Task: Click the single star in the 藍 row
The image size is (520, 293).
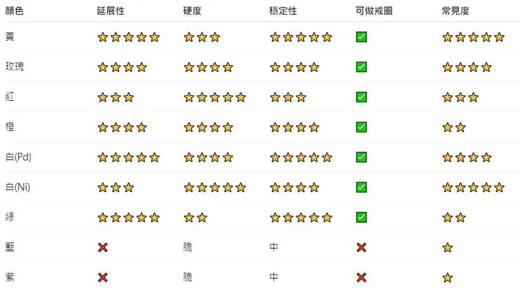Action: [448, 247]
